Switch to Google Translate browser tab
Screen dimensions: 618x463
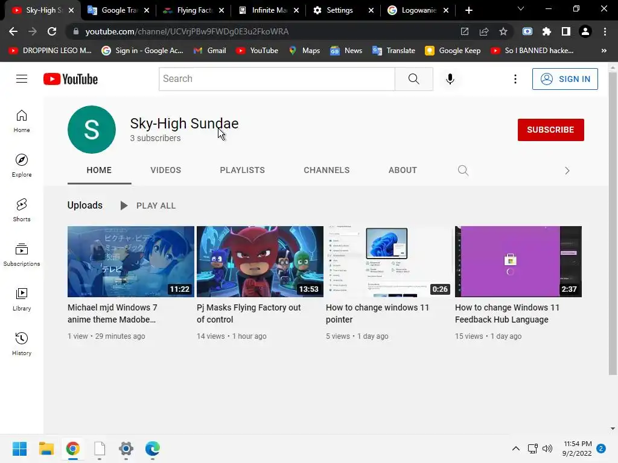click(118, 10)
